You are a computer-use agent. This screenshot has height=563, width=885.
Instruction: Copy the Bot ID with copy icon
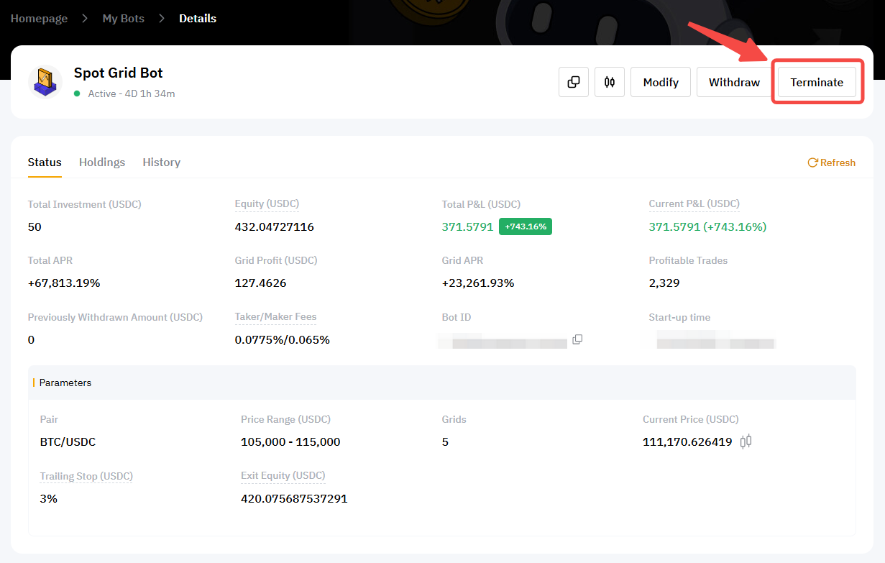pyautogui.click(x=577, y=339)
